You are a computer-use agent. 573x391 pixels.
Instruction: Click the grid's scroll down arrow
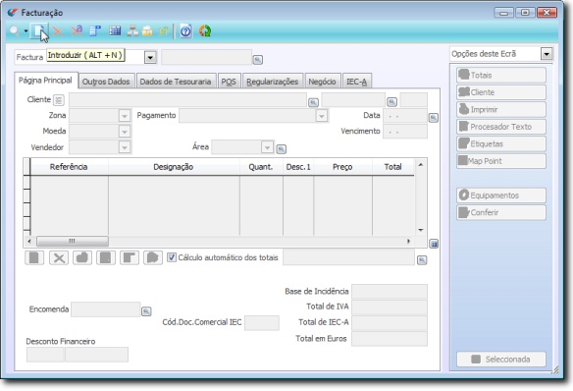click(421, 230)
